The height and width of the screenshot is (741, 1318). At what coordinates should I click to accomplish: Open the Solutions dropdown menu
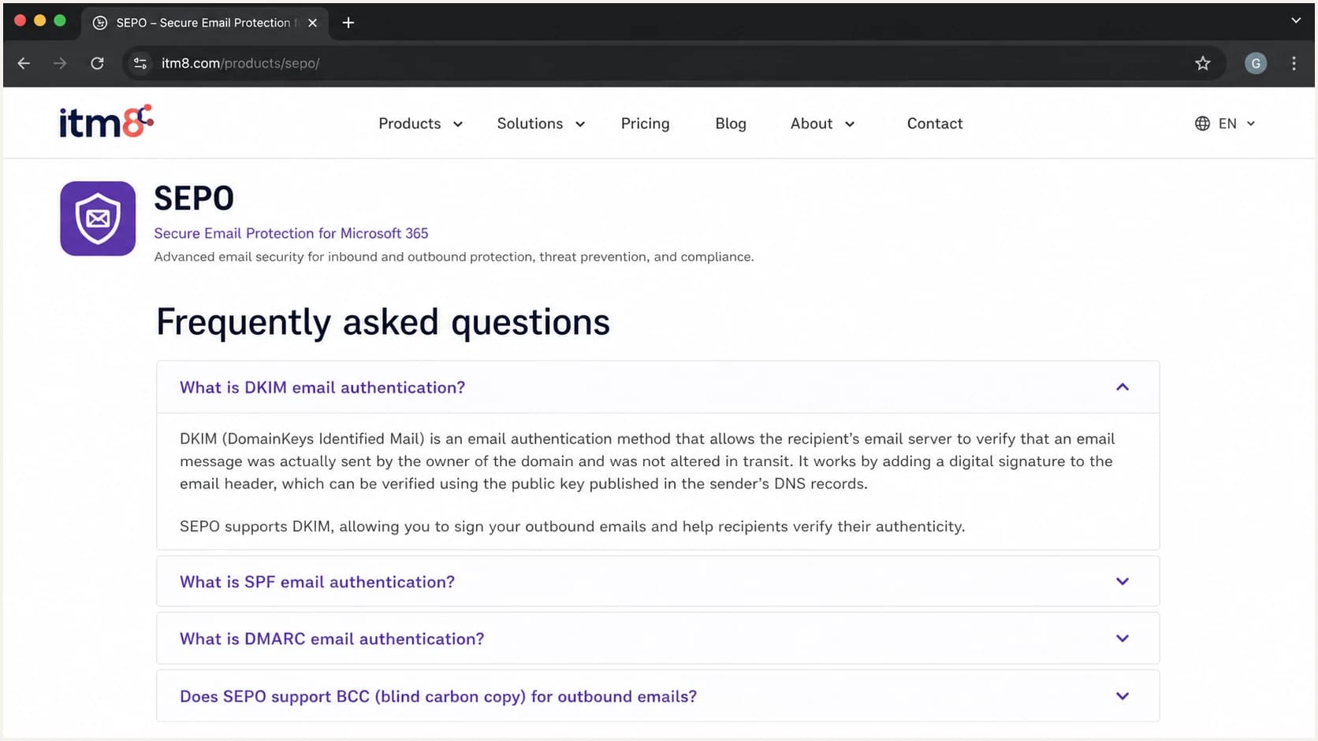[x=541, y=124]
